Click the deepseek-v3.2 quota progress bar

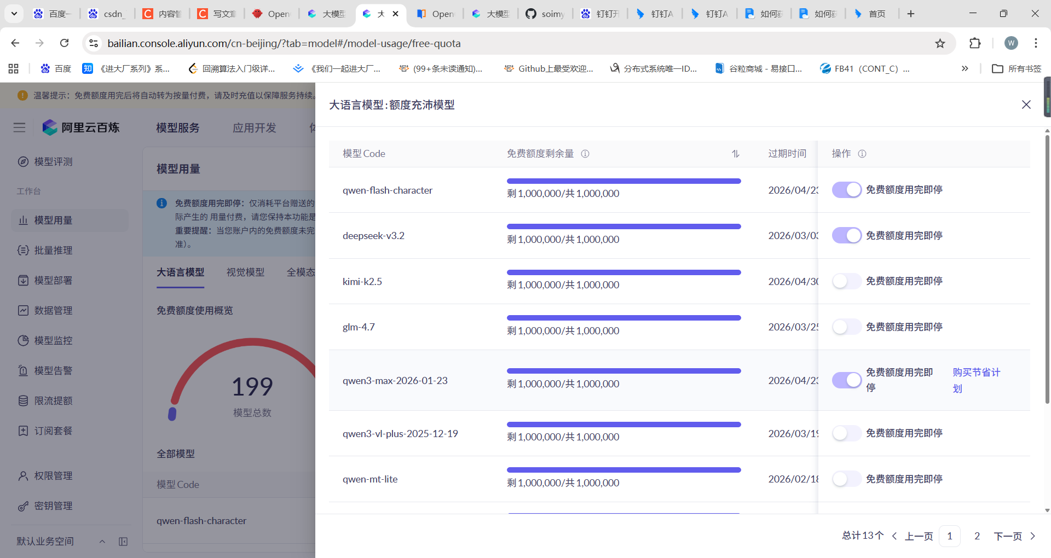tap(623, 226)
